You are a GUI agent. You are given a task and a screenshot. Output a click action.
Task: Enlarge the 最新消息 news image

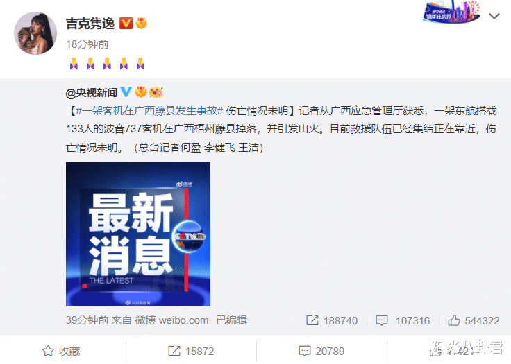(138, 234)
